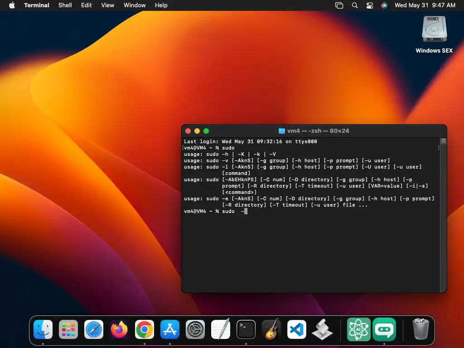
Task: Launch Safari from the Dock
Action: coord(94,329)
